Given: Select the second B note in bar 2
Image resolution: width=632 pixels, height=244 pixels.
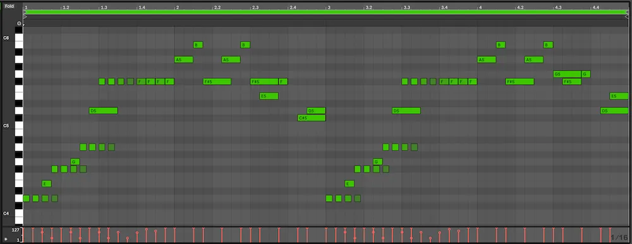Looking at the screenshot, I should (245, 45).
